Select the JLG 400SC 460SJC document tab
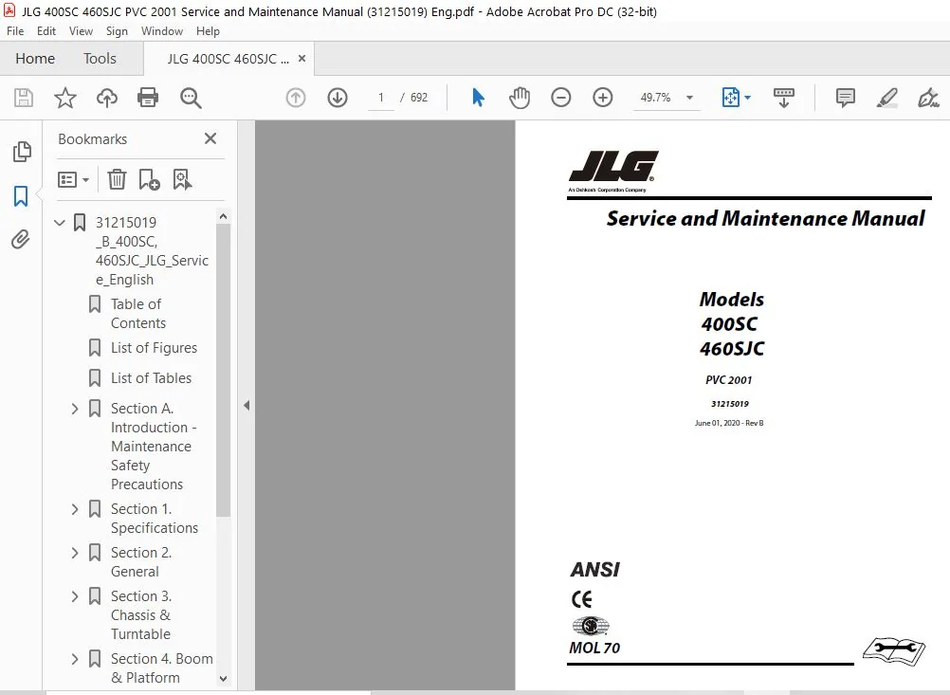The height and width of the screenshot is (695, 950). pos(228,59)
